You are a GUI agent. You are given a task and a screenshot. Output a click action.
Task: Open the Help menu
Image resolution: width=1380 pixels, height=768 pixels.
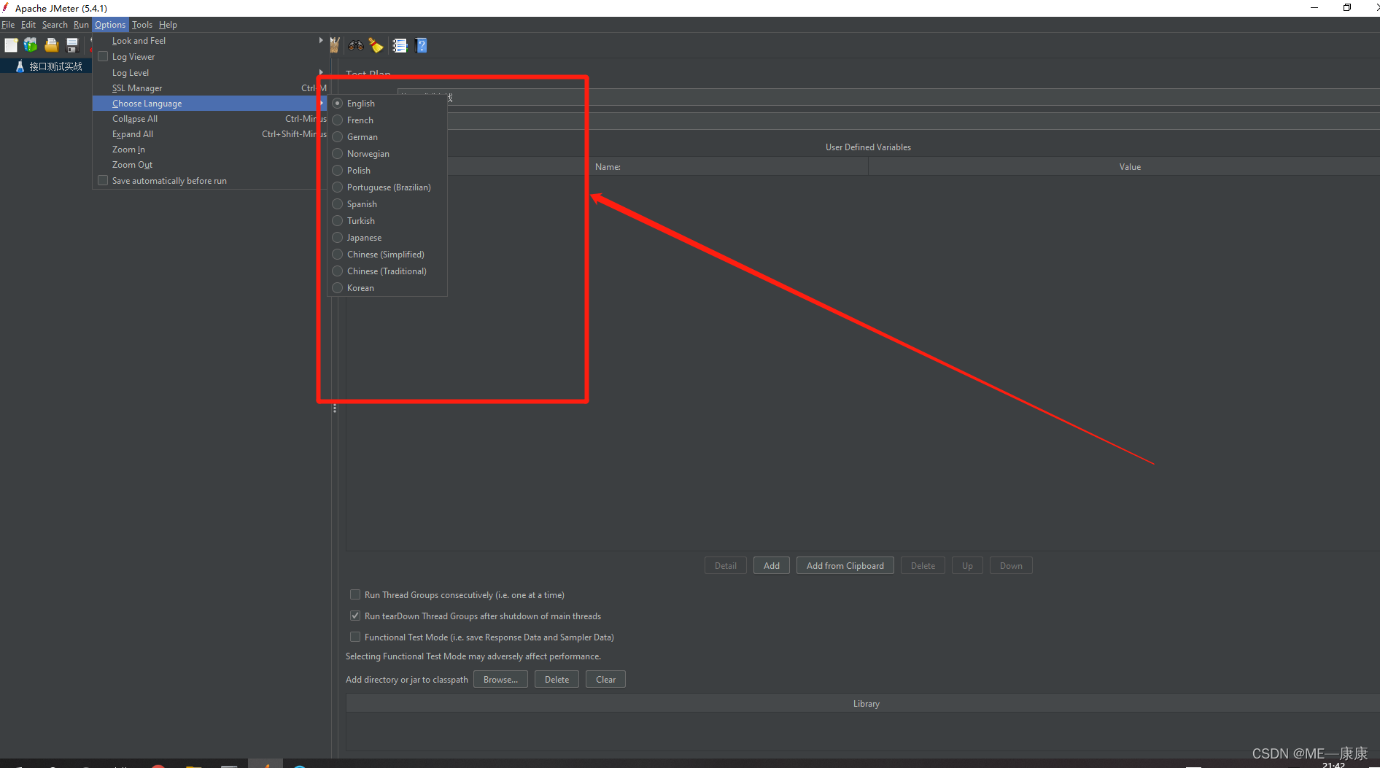pos(168,25)
